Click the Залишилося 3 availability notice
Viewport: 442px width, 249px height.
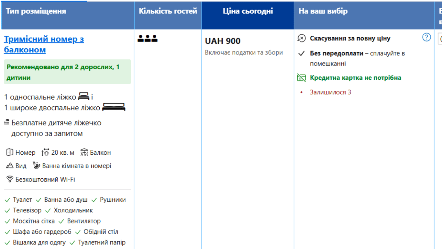pyautogui.click(x=330, y=92)
